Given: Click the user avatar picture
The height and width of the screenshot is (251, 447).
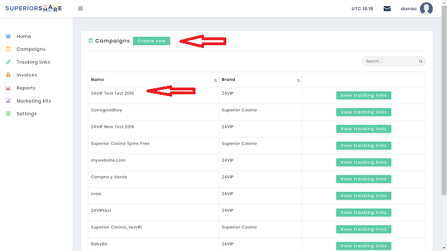Looking at the screenshot, I should [x=426, y=8].
